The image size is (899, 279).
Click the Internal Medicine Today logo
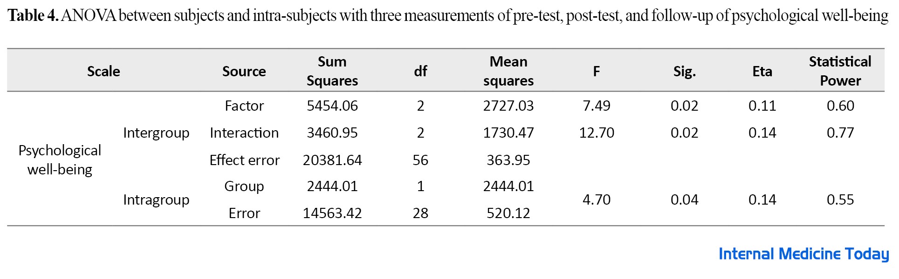(x=803, y=254)
